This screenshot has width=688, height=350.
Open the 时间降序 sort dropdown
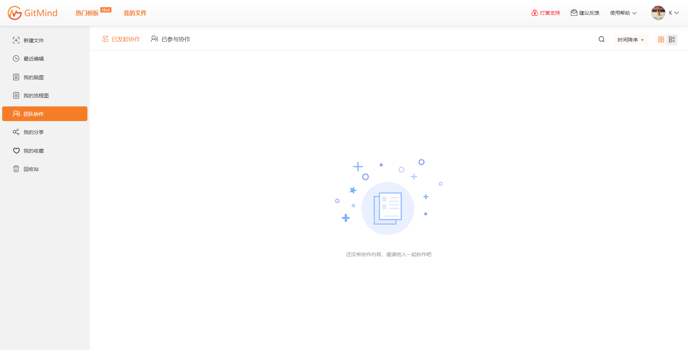pyautogui.click(x=631, y=40)
